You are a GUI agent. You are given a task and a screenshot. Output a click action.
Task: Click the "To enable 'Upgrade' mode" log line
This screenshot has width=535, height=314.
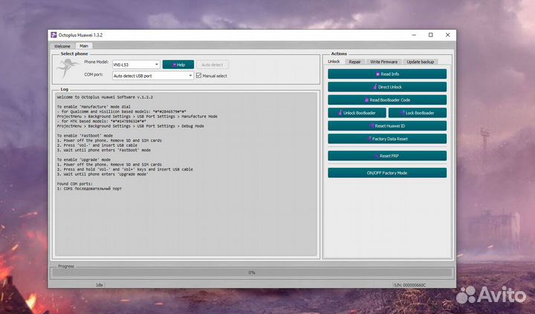[x=83, y=160]
